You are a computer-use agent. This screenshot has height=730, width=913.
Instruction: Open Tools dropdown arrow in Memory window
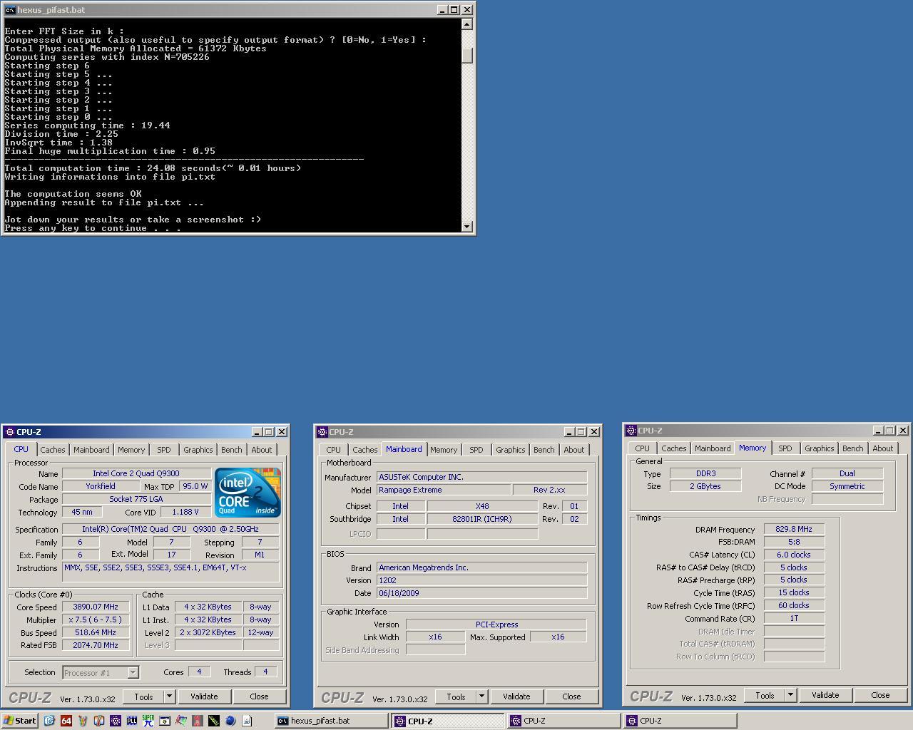point(790,695)
